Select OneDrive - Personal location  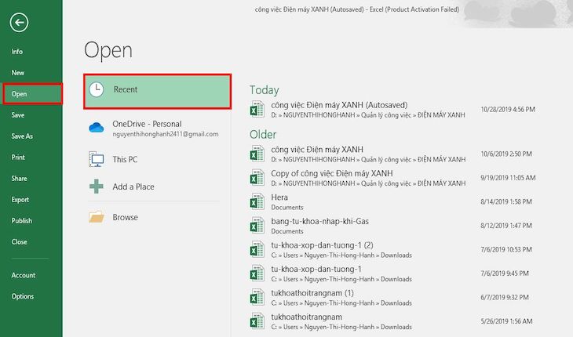(x=147, y=124)
